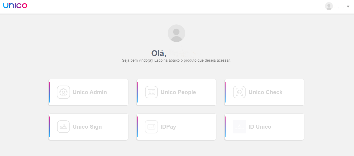Select the large profile picture placeholder

point(176,33)
